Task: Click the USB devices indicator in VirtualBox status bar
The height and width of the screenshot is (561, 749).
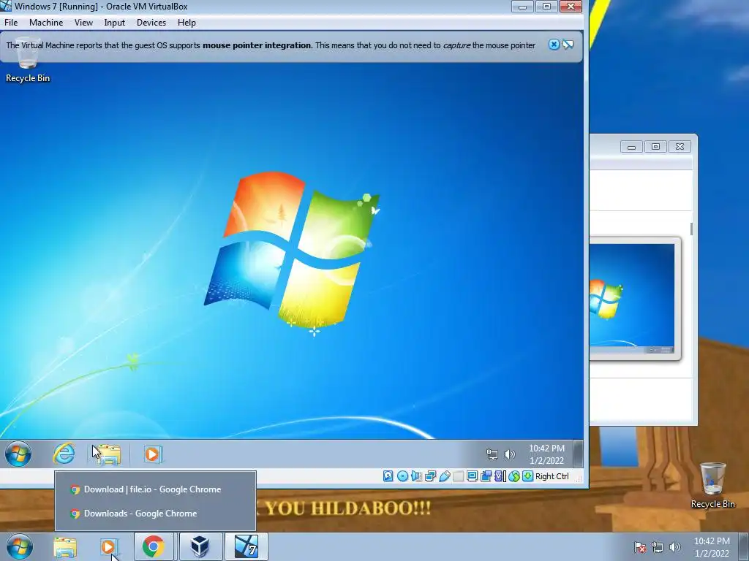Action: tap(444, 476)
